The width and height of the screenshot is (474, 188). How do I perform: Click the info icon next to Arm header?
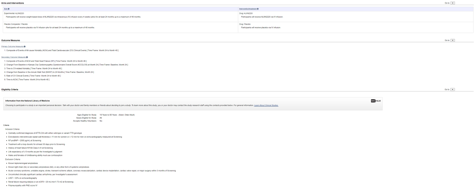click(9, 9)
